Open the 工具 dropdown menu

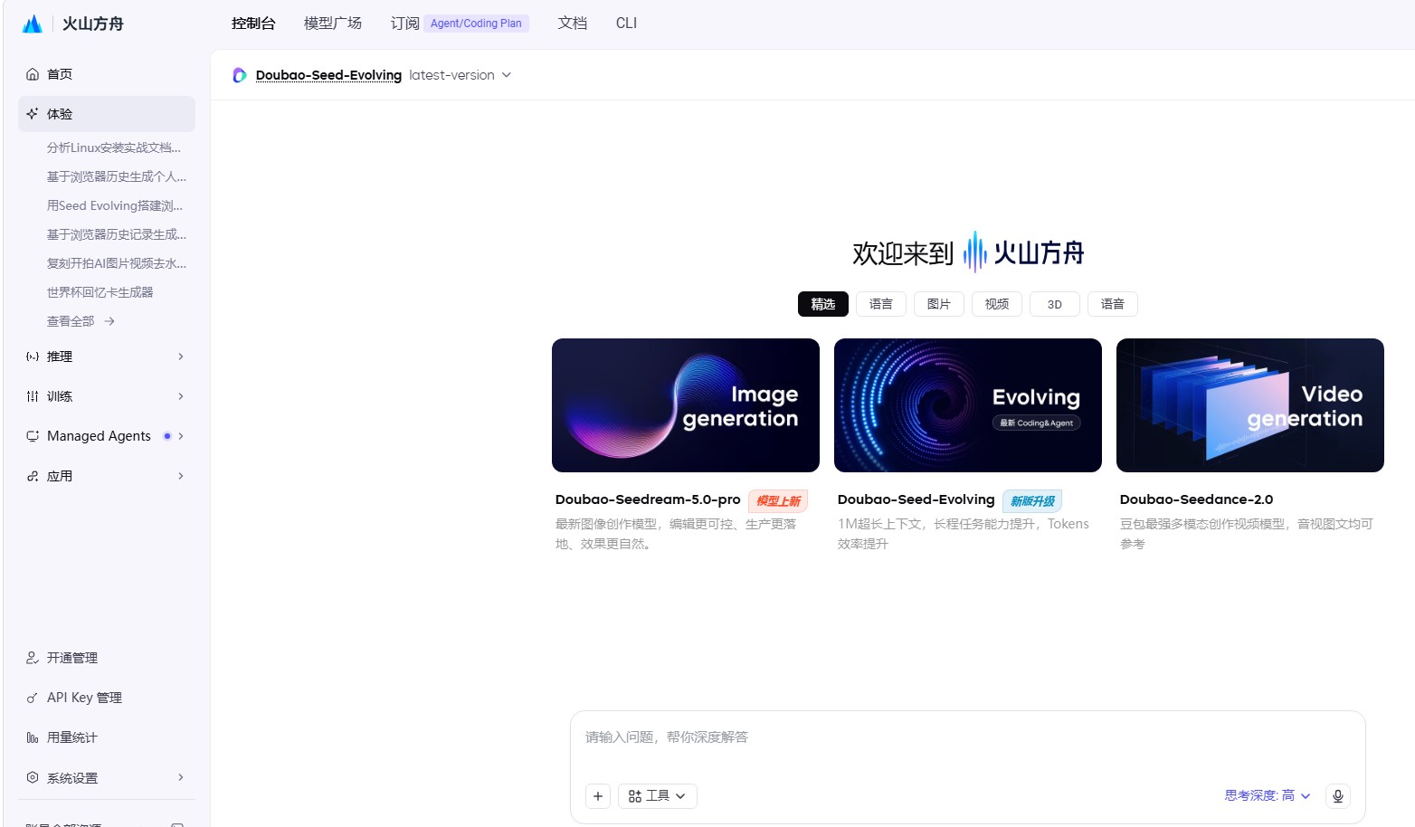click(x=658, y=796)
